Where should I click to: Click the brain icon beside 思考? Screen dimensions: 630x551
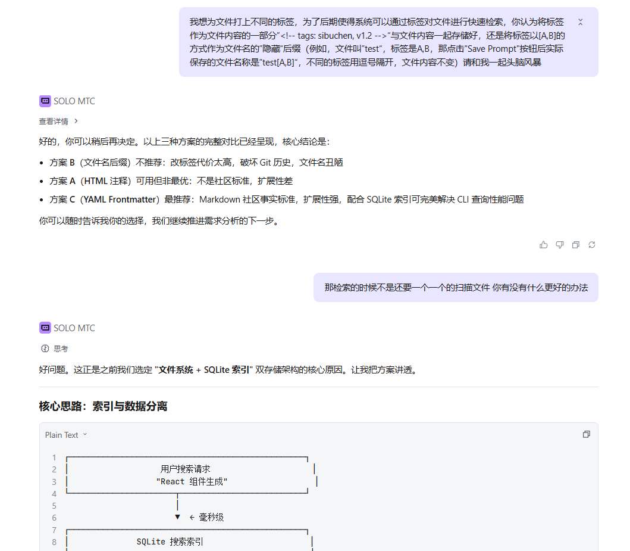pyautogui.click(x=45, y=348)
